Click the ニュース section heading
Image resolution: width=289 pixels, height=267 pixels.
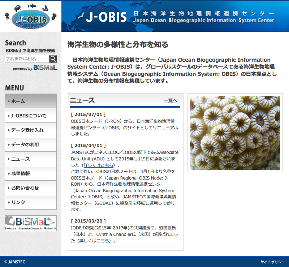pos(82,100)
